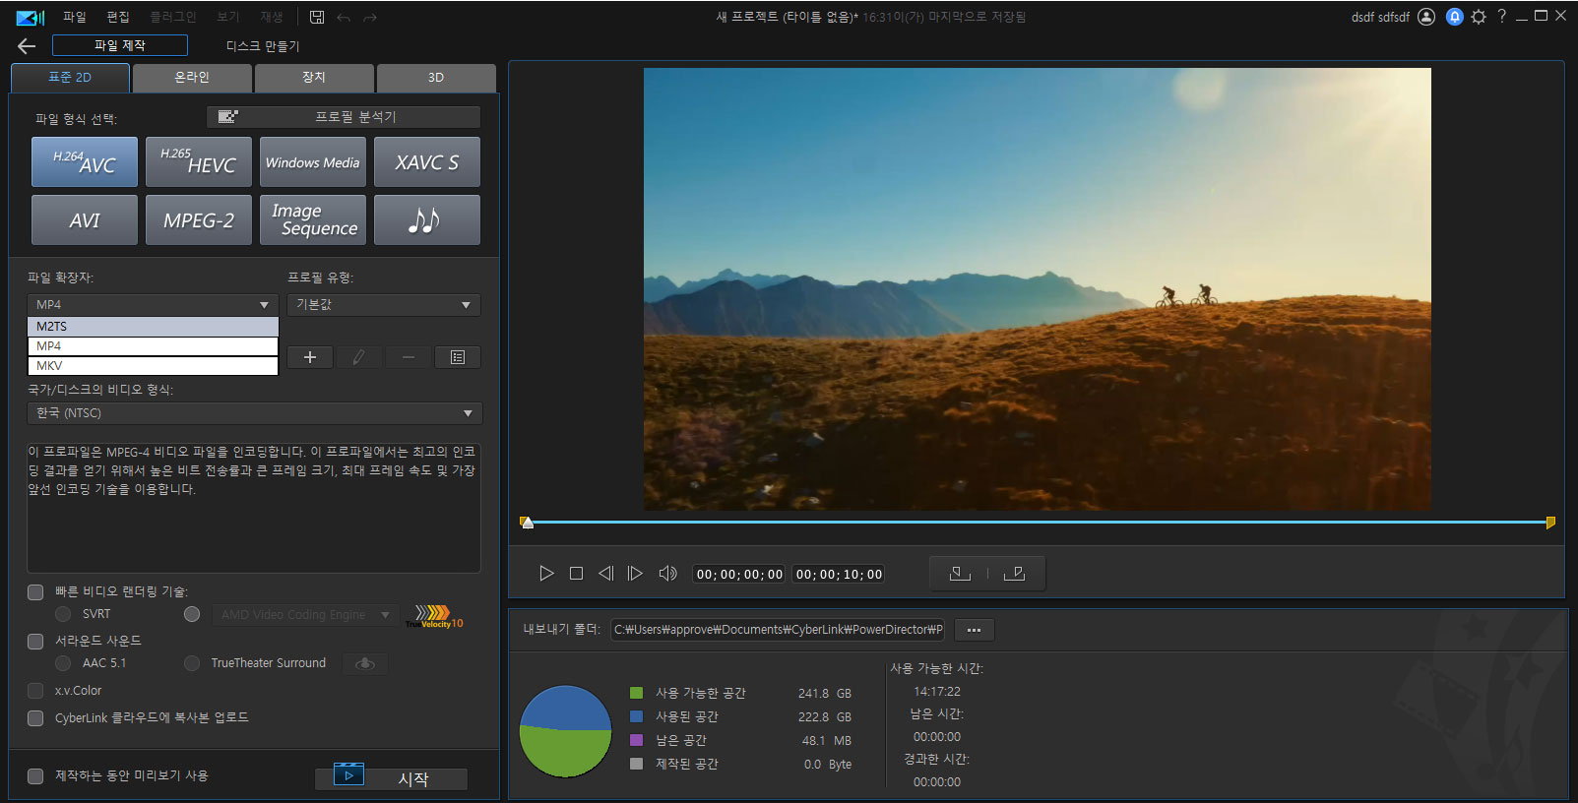Screen dimensions: 1578x803
Task: Enable fast video rendering technology checkbox
Action: [35, 592]
